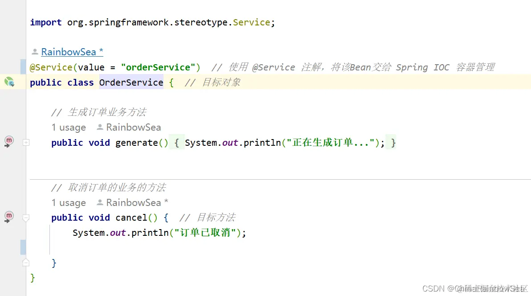The image size is (531, 296).
Task: Click the comment 目标对象 after class declaration
Action: [x=212, y=82]
